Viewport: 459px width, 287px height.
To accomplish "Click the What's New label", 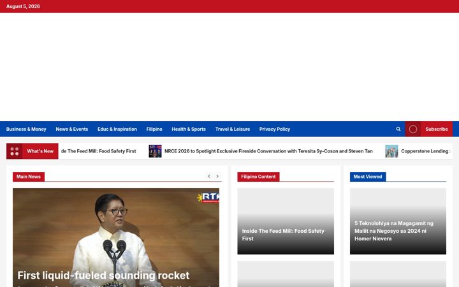I will point(40,151).
